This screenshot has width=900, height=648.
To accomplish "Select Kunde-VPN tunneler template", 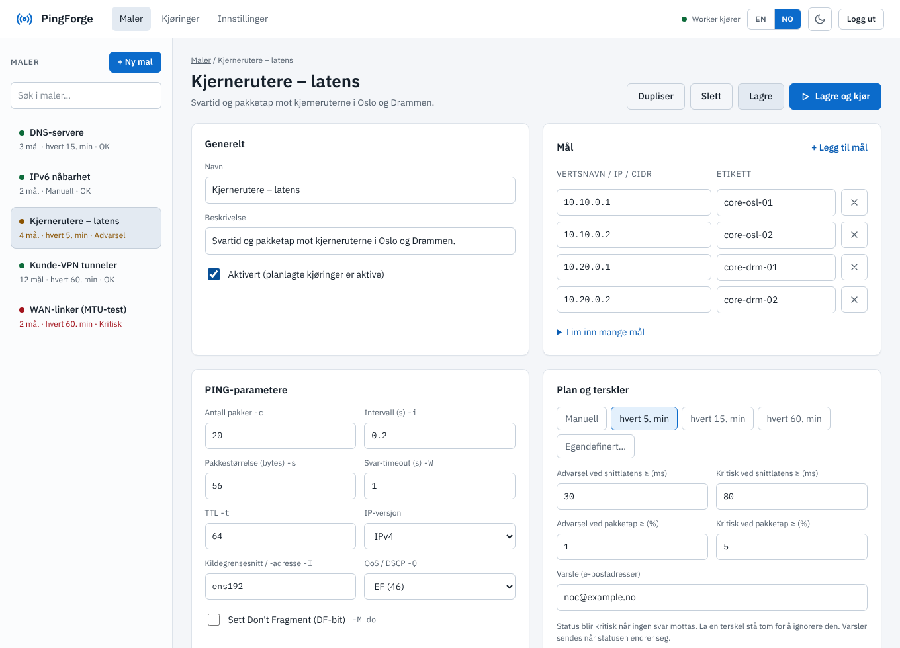I will (86, 272).
